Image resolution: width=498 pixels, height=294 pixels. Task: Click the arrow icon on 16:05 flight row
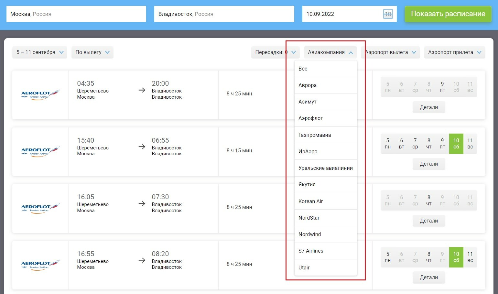coord(142,203)
